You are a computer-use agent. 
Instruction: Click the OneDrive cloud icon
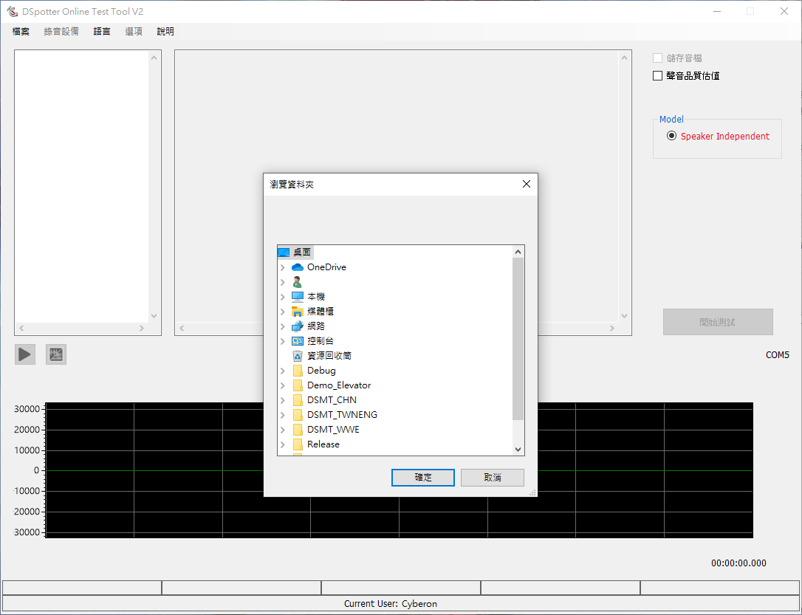298,267
